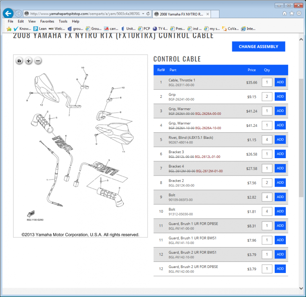Screen dimensions: 306x297
Task: Open the carr... bookmark
Action: coord(111,29)
